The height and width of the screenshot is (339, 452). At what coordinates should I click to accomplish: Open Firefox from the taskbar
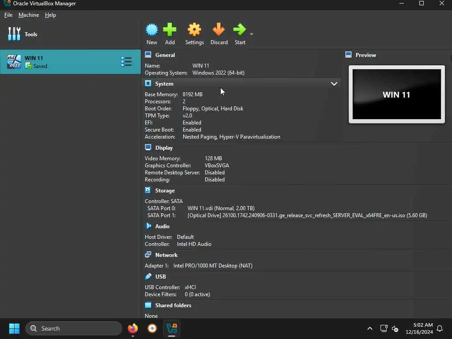pos(132,328)
